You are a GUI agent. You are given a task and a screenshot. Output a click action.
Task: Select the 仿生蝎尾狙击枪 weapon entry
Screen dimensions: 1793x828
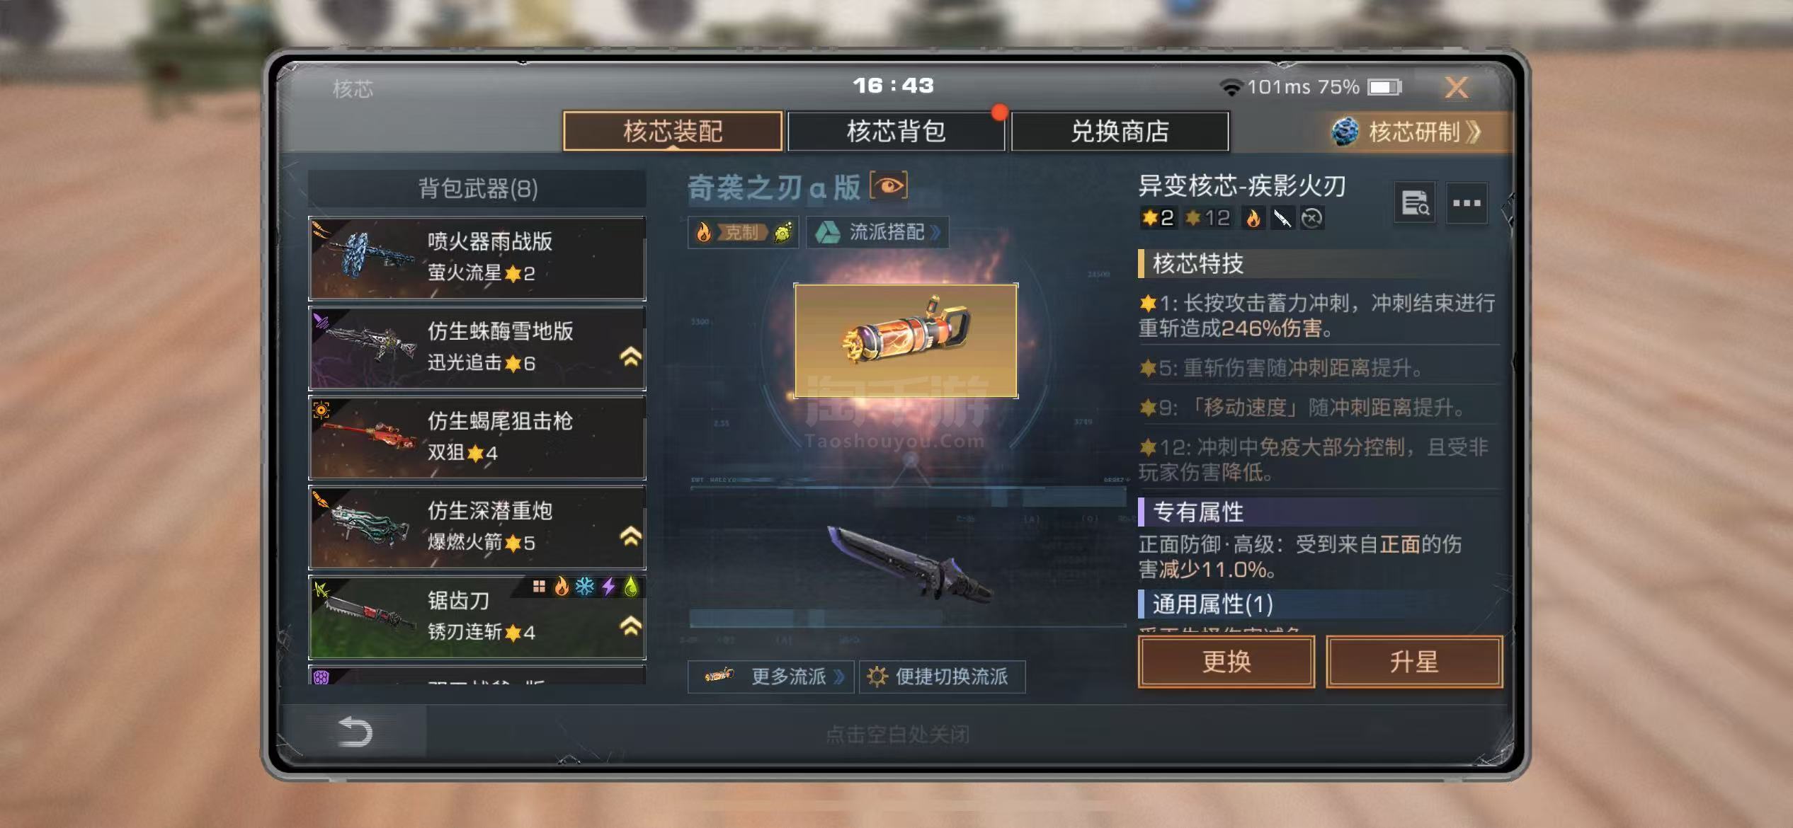tap(477, 437)
